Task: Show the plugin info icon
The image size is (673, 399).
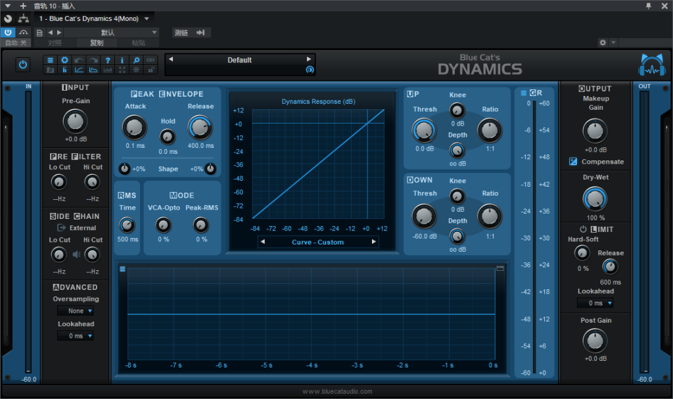Action: [122, 60]
